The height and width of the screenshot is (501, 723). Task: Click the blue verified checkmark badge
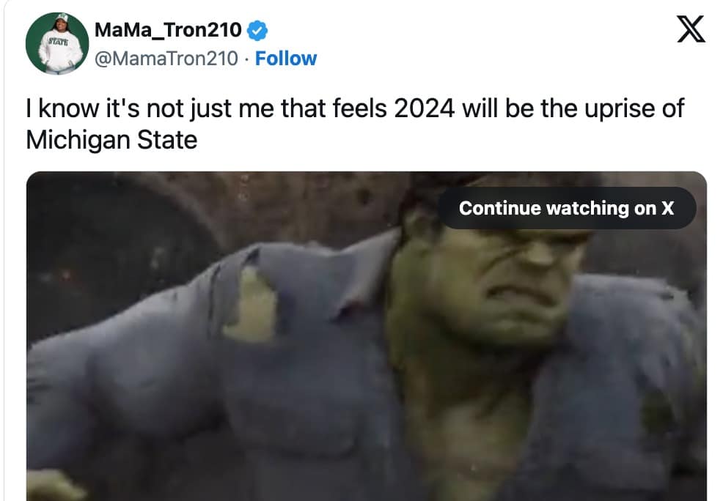tap(257, 31)
